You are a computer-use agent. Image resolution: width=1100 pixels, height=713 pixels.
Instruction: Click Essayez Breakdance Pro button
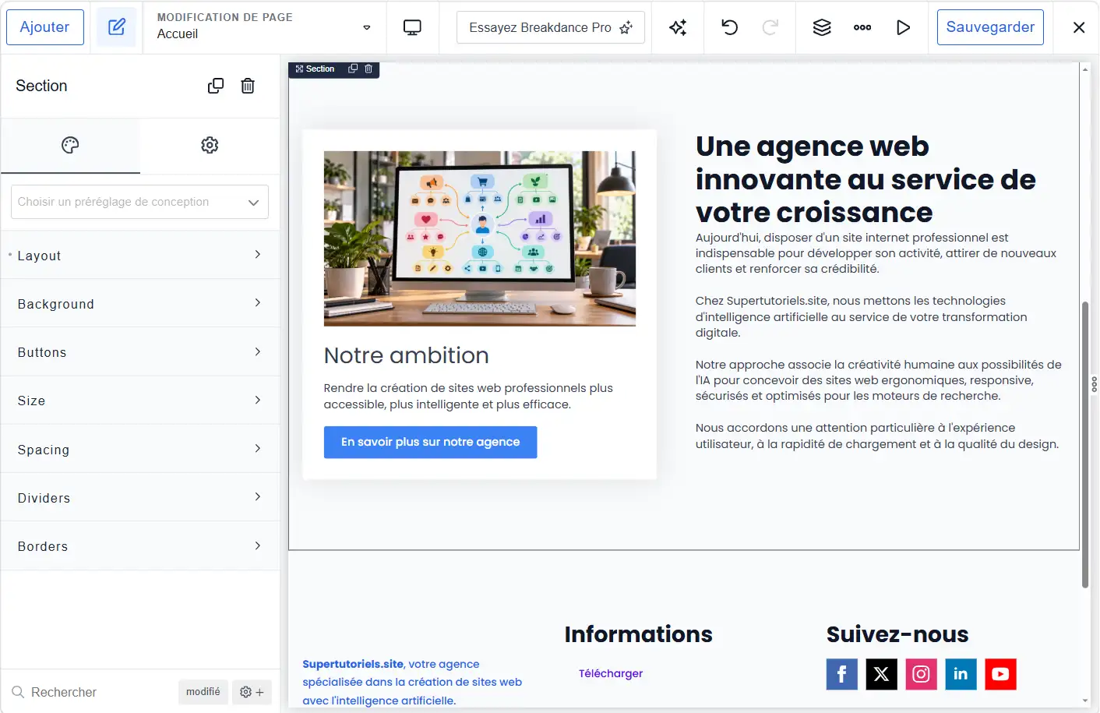click(551, 27)
